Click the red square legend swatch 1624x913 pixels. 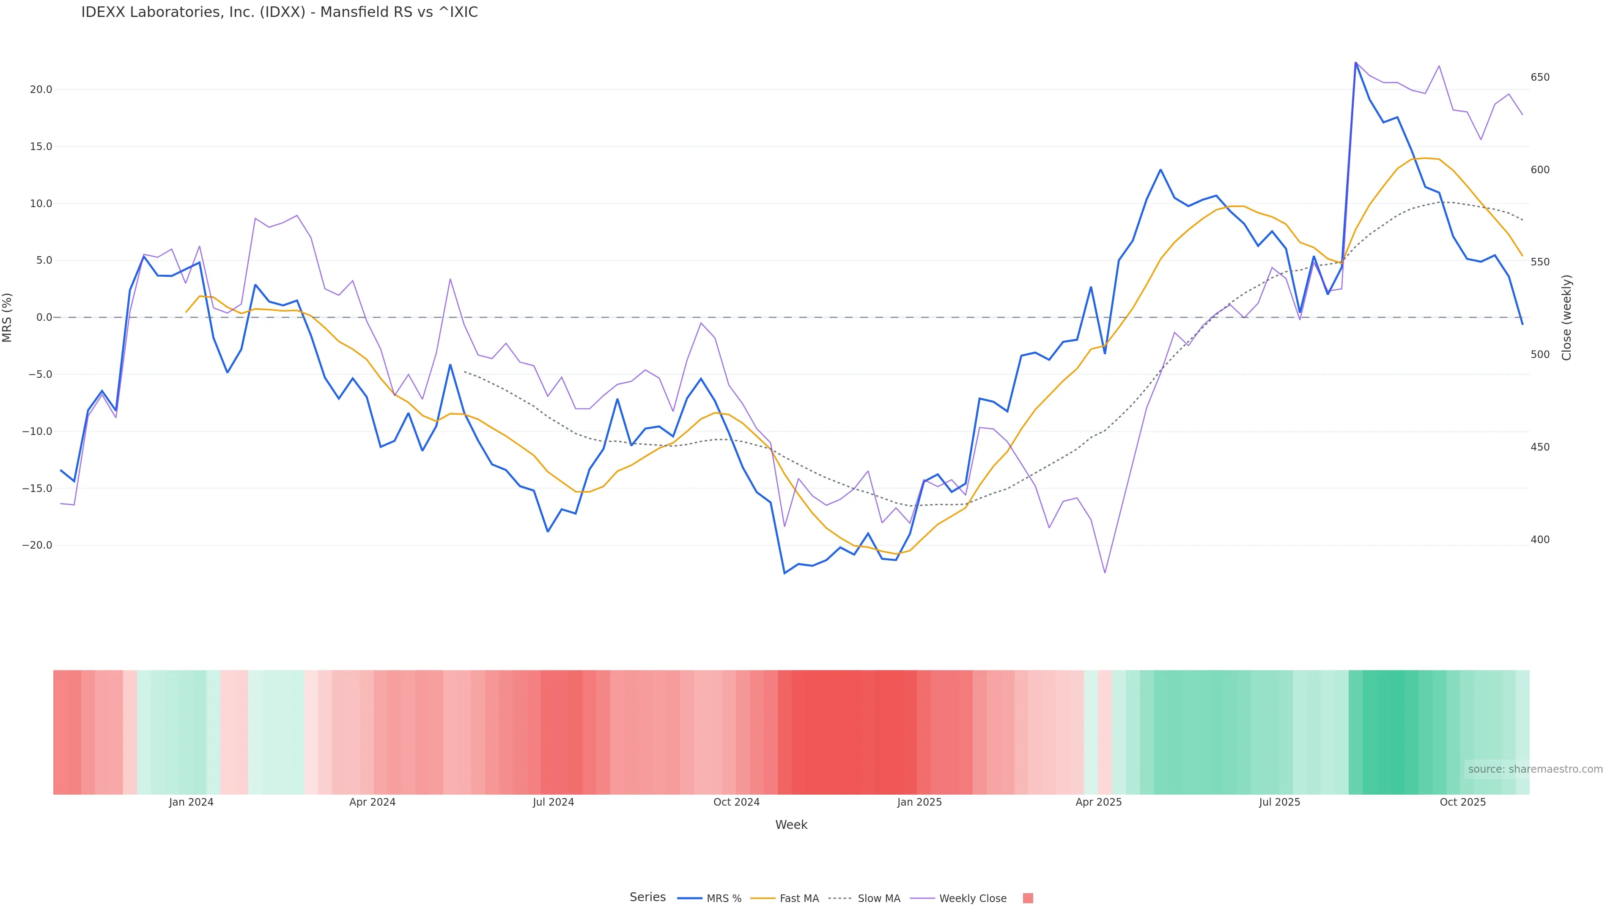click(1028, 898)
